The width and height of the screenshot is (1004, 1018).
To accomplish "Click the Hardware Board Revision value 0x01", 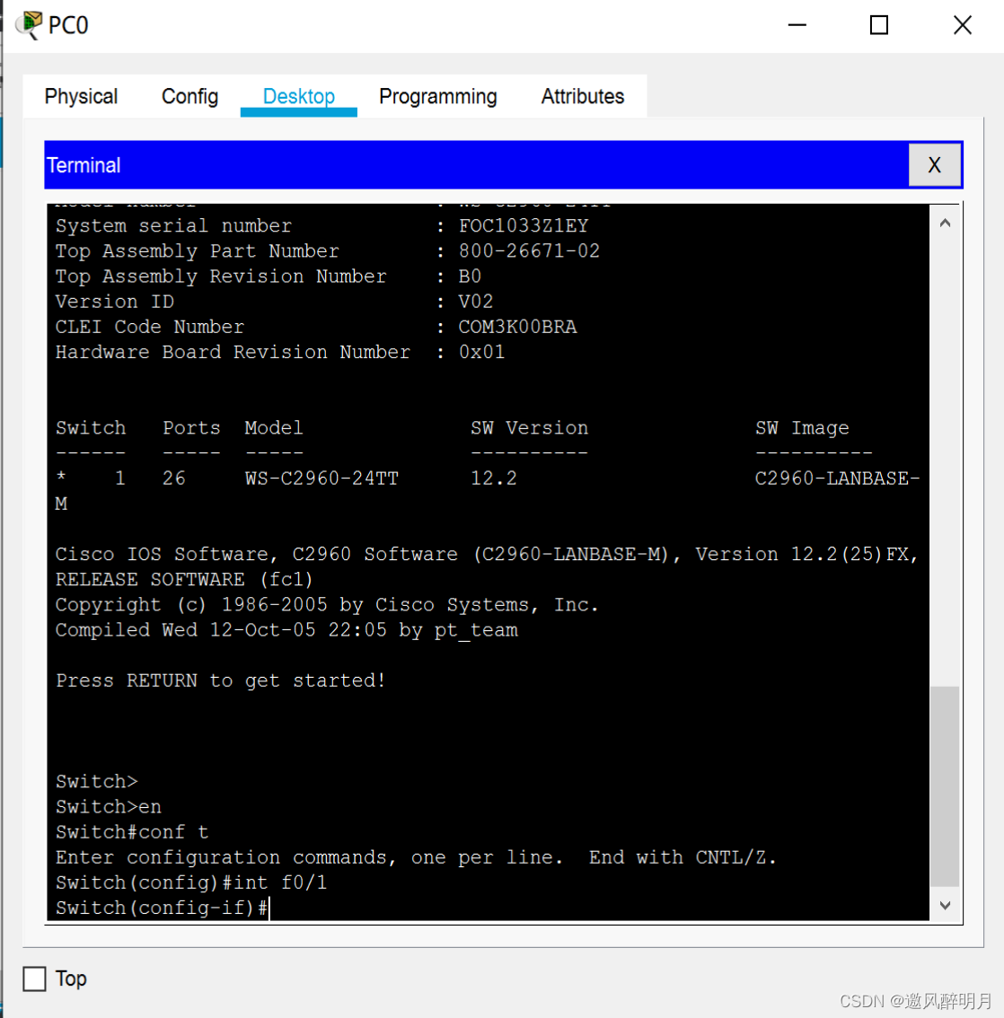I will pyautogui.click(x=481, y=352).
